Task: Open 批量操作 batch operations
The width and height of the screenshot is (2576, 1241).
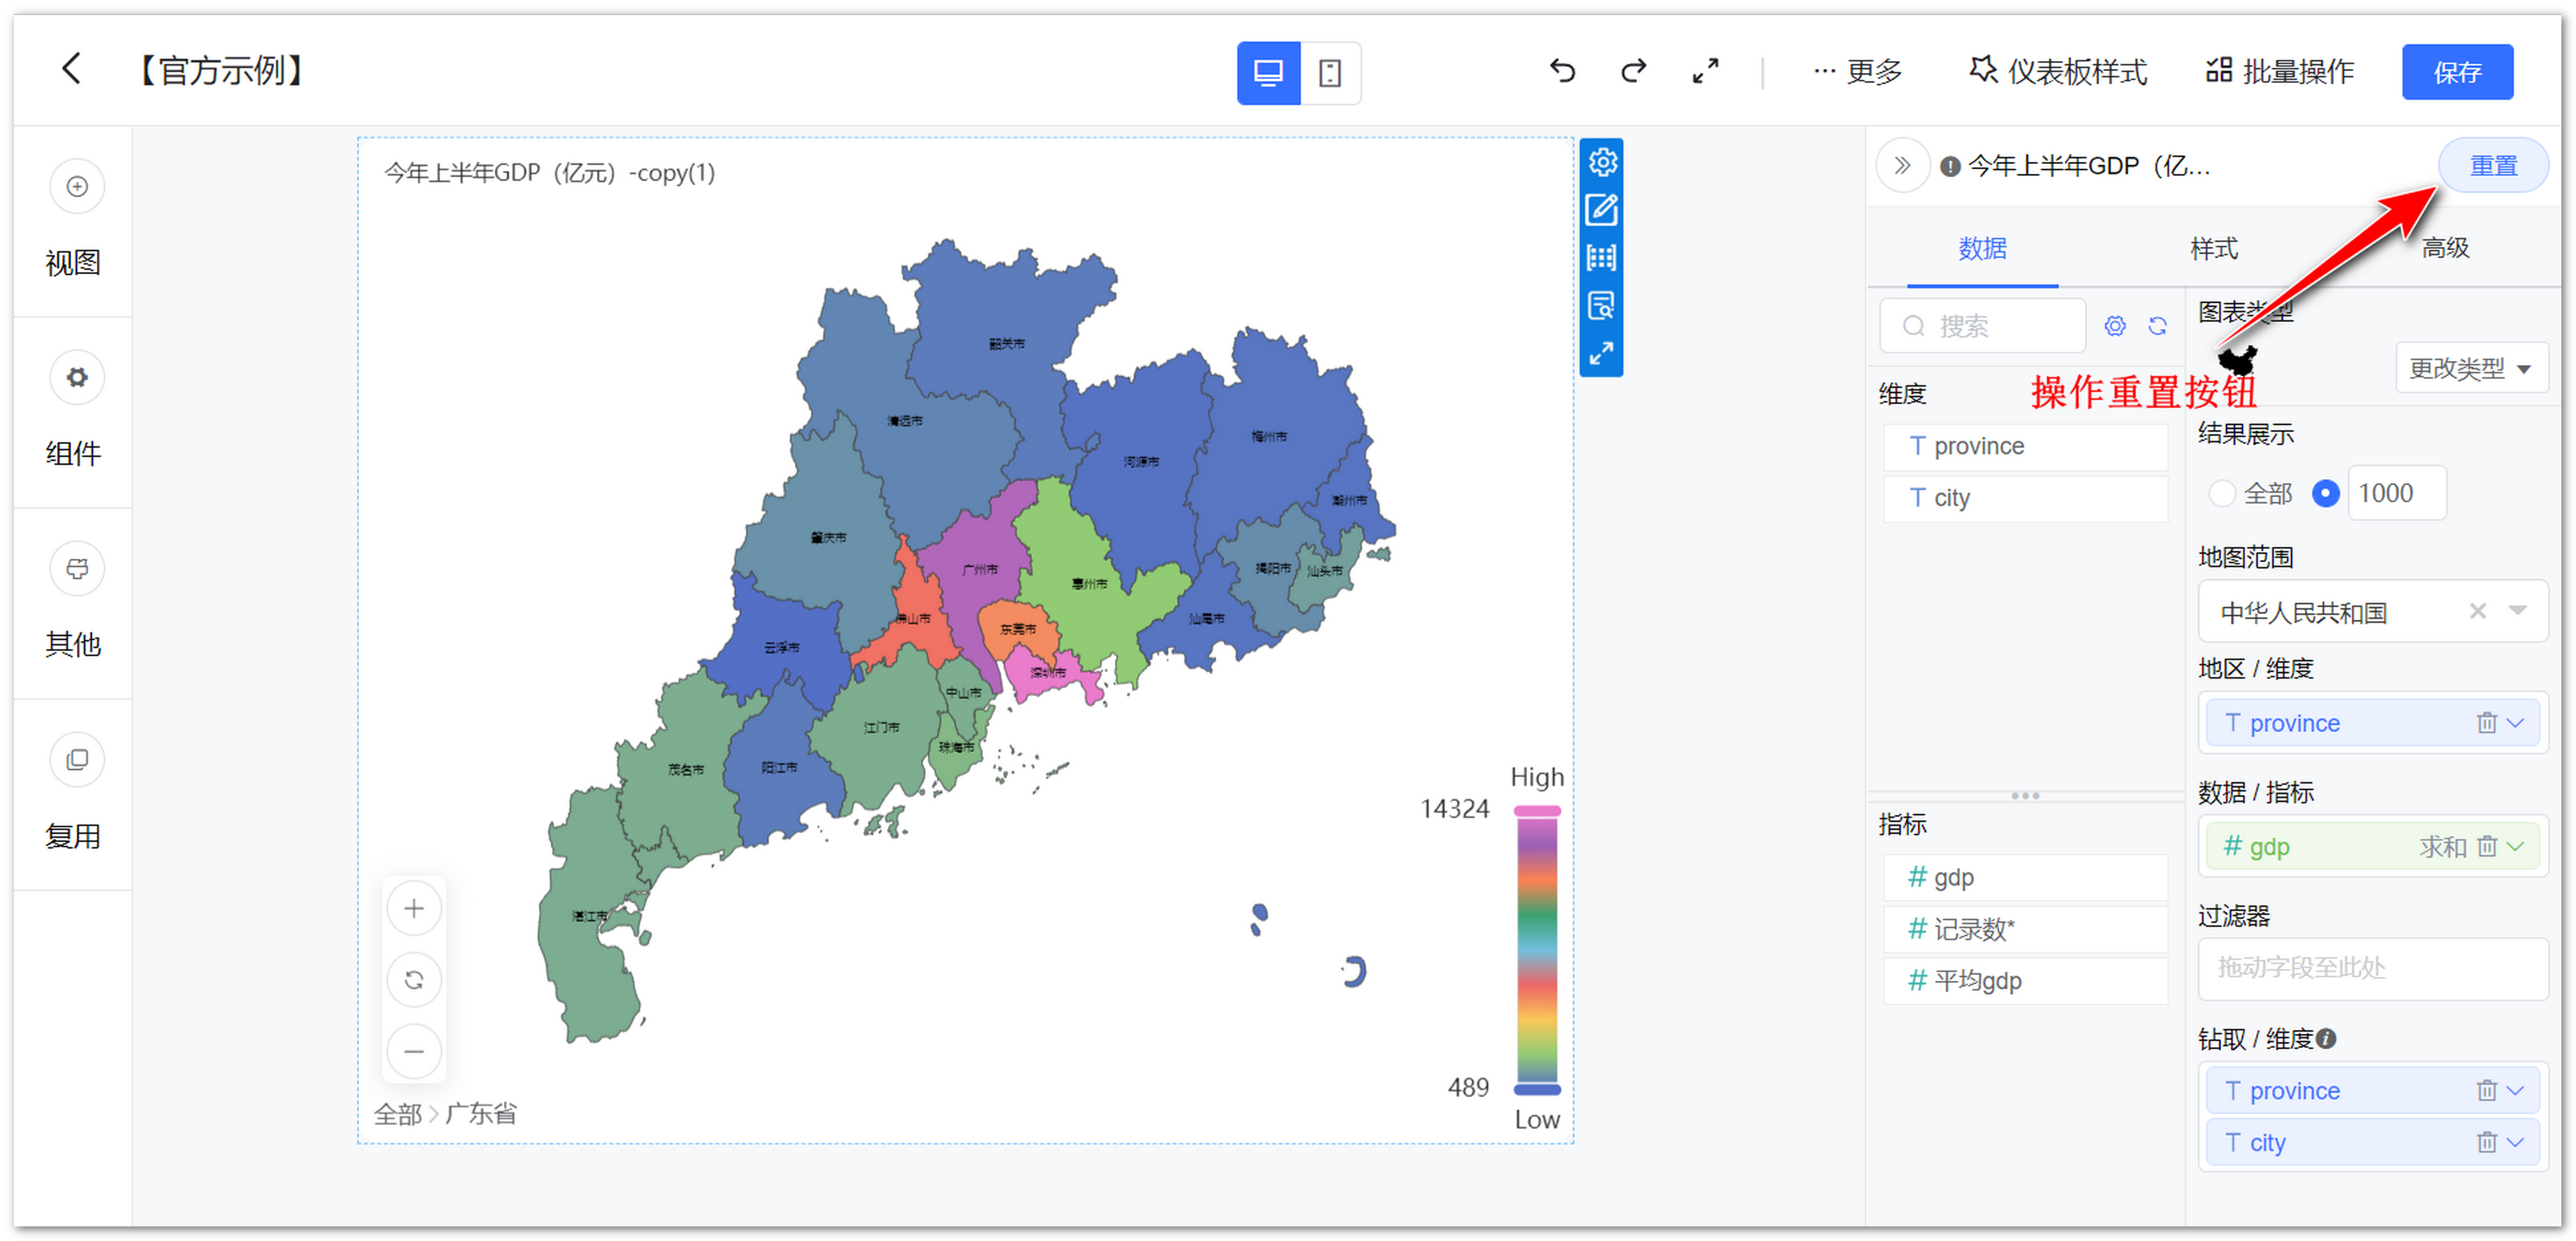Action: point(2280,72)
